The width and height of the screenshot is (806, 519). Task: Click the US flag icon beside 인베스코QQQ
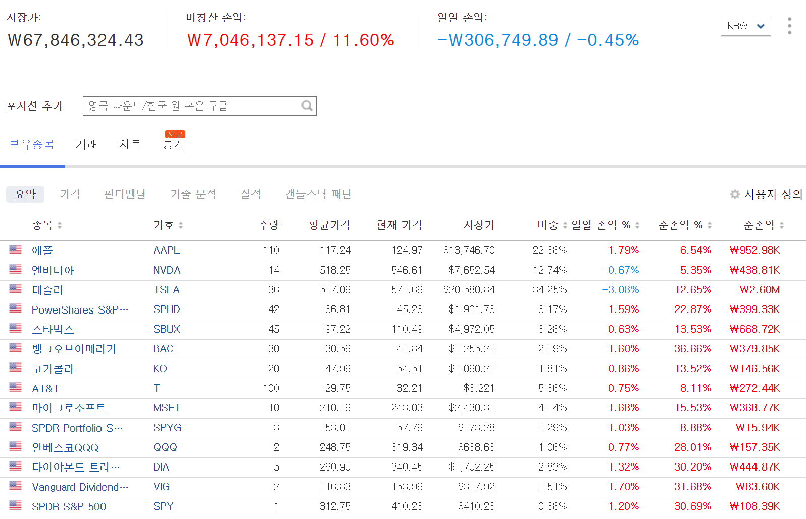click(x=16, y=446)
